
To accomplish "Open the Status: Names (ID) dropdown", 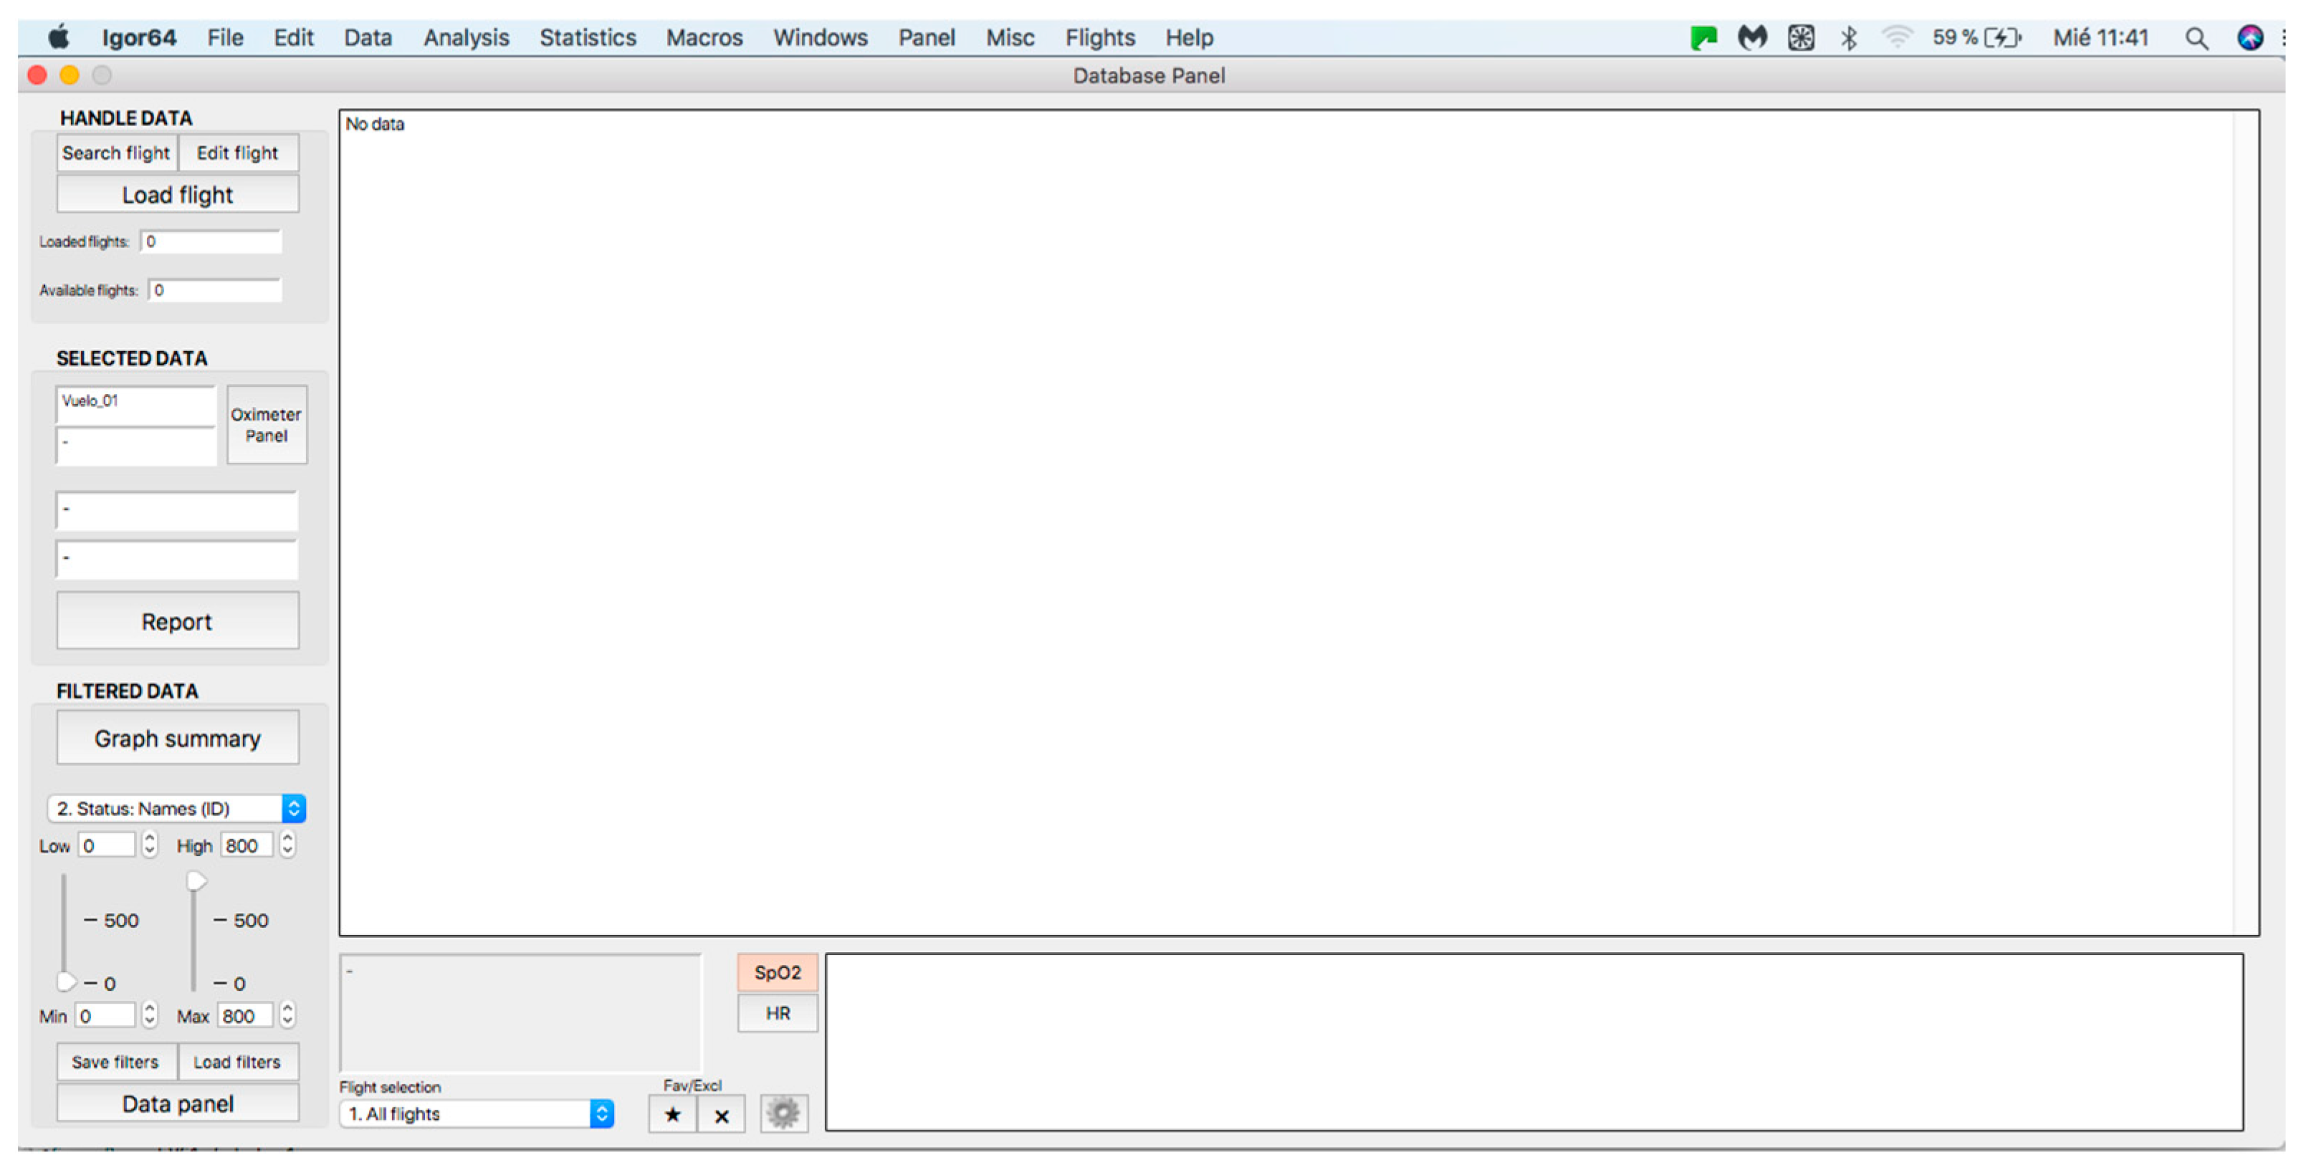I will pyautogui.click(x=176, y=808).
